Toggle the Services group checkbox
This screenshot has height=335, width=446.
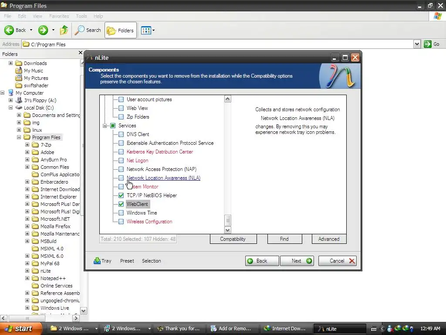113,126
